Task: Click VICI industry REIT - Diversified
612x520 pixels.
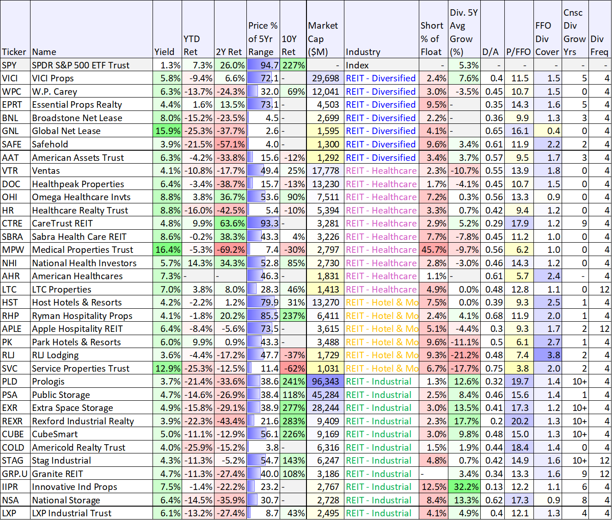Action: click(x=381, y=78)
